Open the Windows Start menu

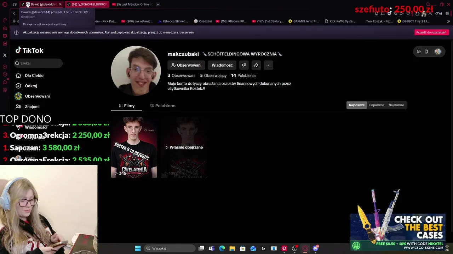(138, 248)
